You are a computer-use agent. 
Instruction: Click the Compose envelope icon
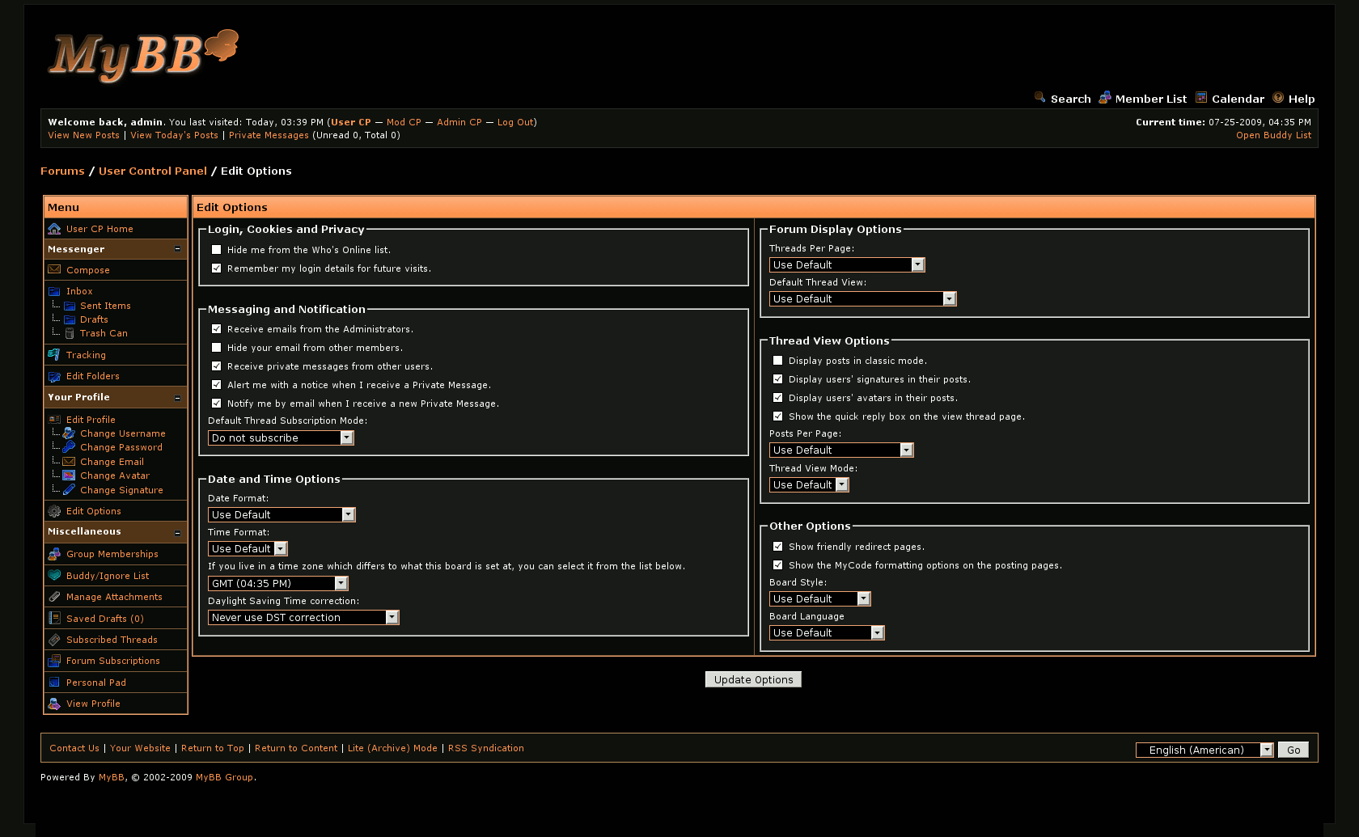pyautogui.click(x=54, y=270)
